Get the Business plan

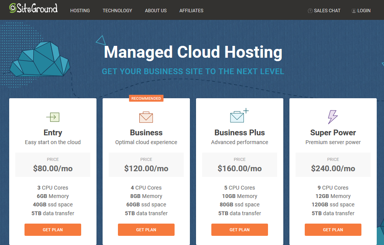[x=146, y=230]
